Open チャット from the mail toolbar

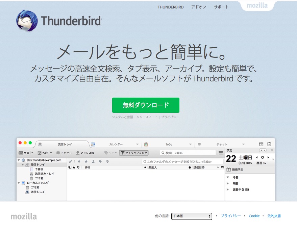point(64,153)
